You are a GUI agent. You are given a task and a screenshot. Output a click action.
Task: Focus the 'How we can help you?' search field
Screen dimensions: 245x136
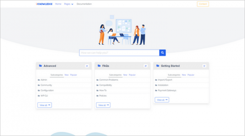pos(119,53)
